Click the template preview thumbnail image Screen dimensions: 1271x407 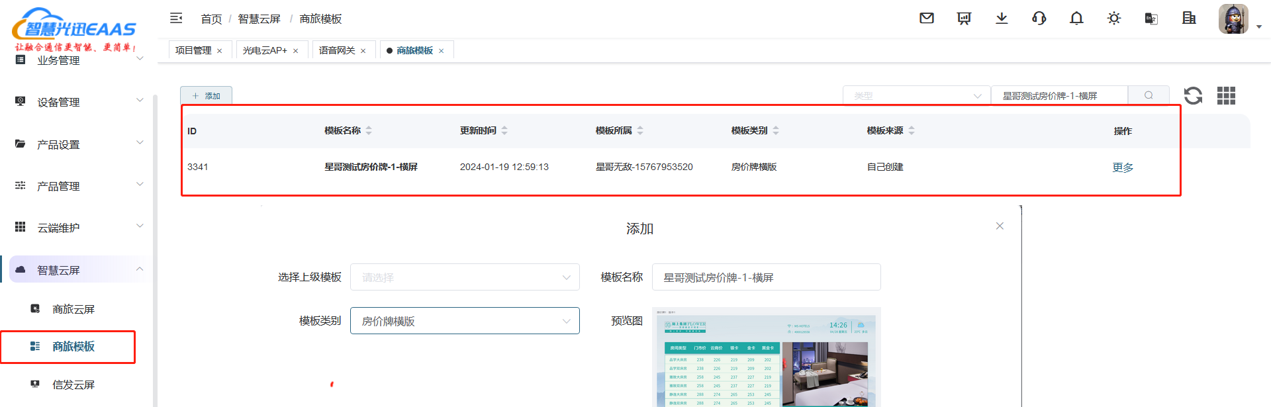[x=766, y=357]
